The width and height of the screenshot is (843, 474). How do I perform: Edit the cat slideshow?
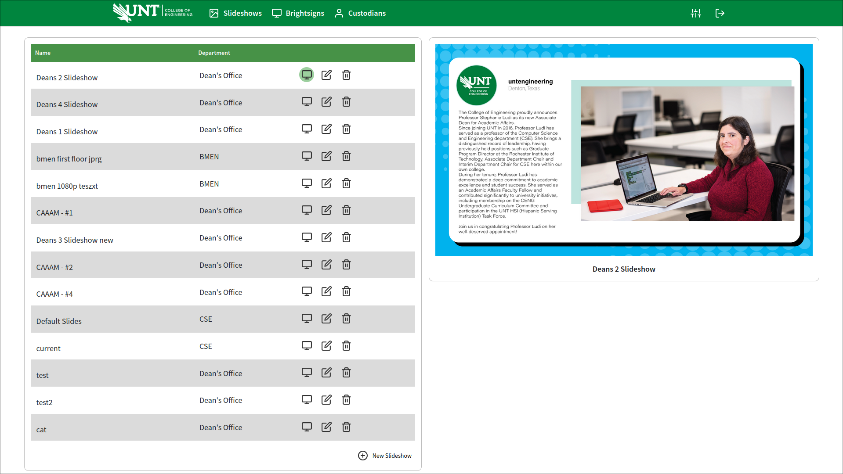click(x=326, y=427)
